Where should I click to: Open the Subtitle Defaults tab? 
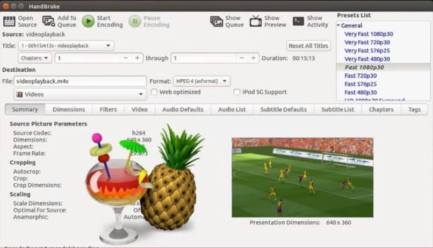pyautogui.click(x=283, y=110)
